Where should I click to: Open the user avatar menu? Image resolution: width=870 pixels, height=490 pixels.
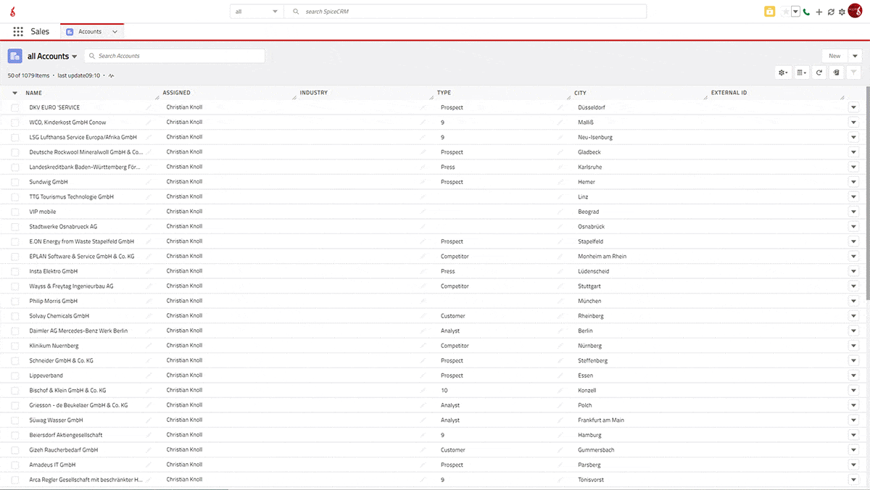click(x=855, y=12)
